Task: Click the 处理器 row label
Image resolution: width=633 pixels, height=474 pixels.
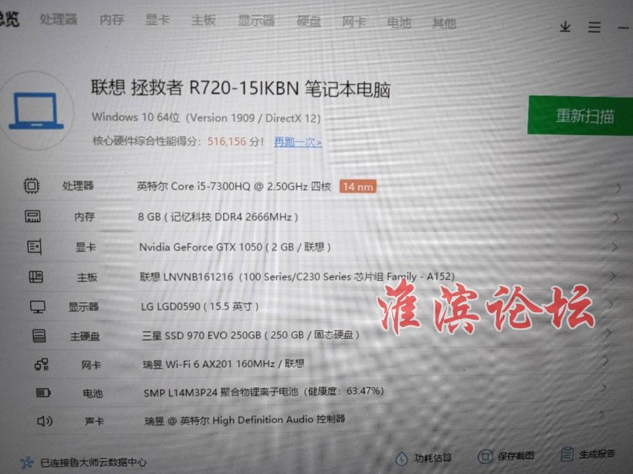Action: click(x=78, y=186)
